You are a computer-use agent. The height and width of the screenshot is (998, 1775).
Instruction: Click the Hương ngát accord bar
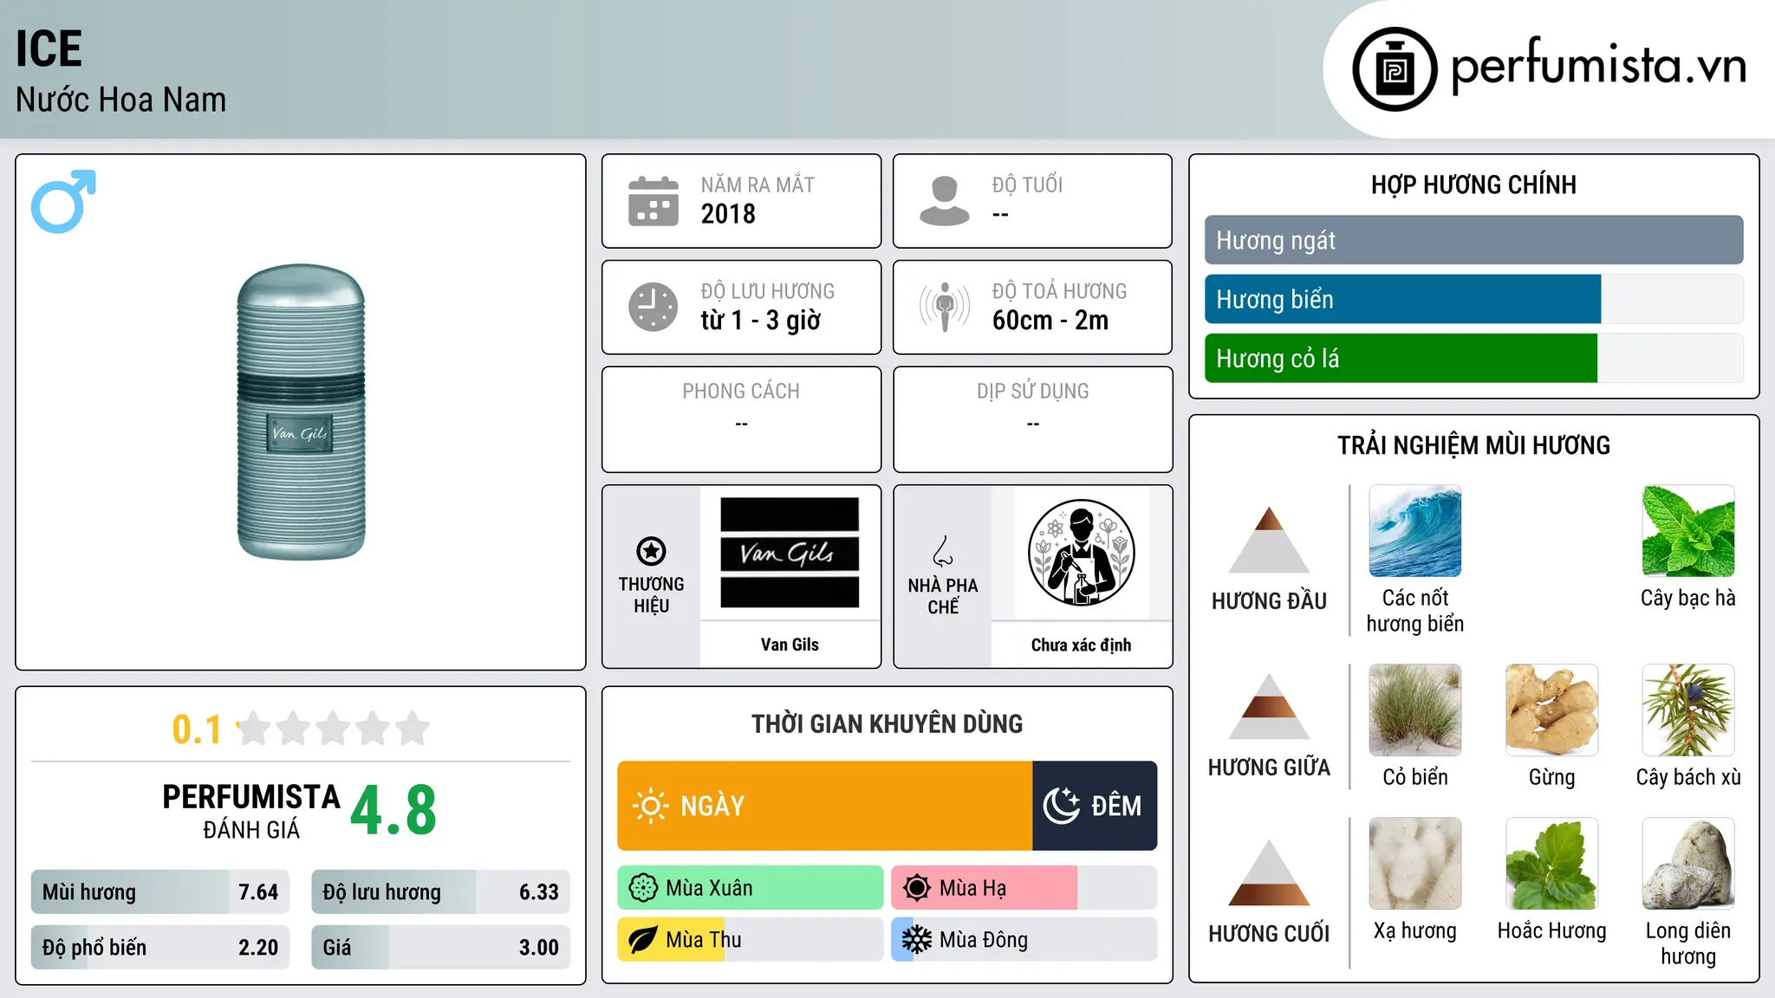(x=1473, y=240)
